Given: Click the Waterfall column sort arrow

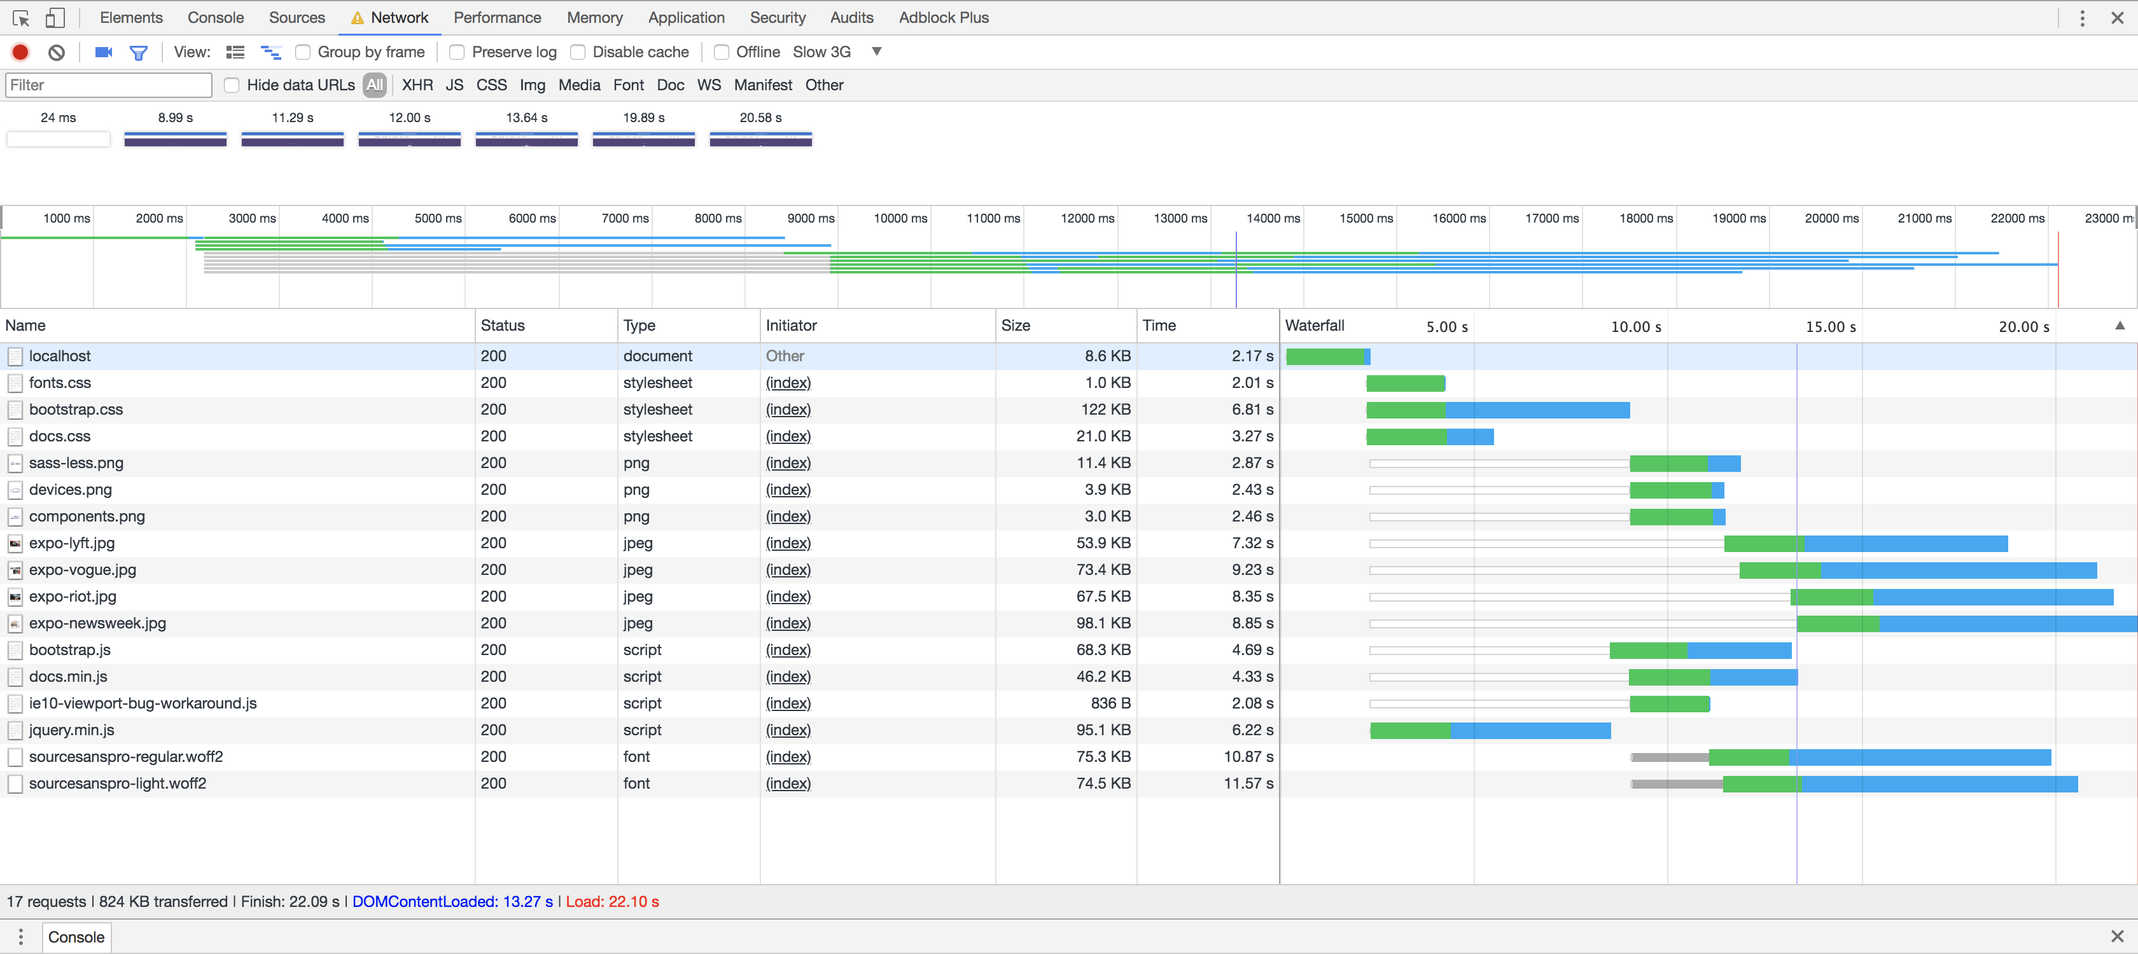Looking at the screenshot, I should pyautogui.click(x=2119, y=325).
